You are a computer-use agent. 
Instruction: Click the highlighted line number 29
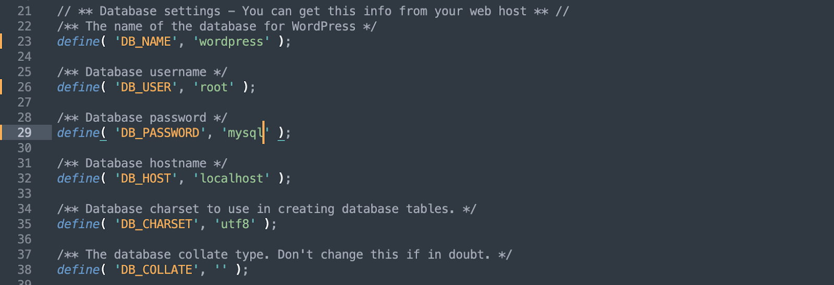coord(24,133)
